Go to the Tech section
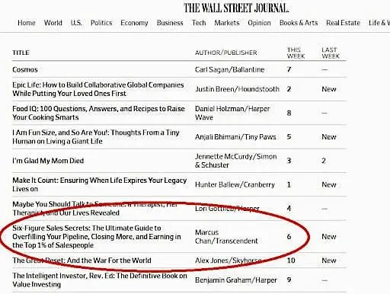The image size is (390, 294). click(x=199, y=23)
